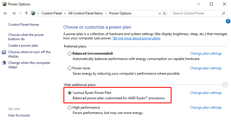Screen dimensions: 231x123
Task: Select the High performance plan
Action: tap(70, 107)
